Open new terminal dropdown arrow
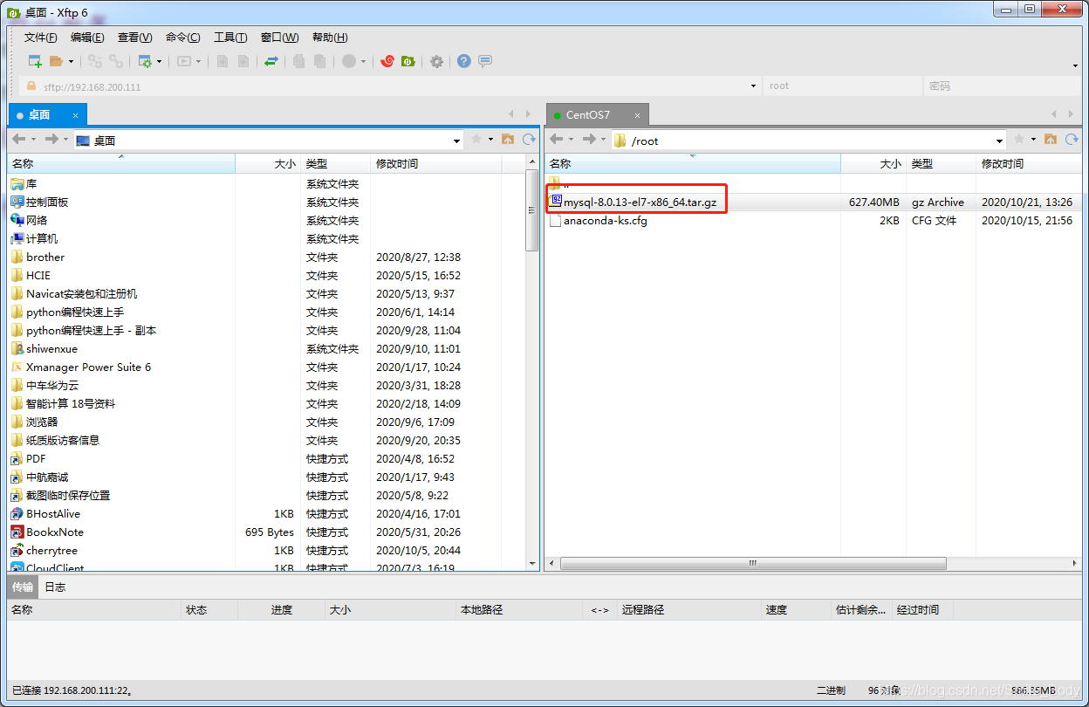This screenshot has width=1089, height=707. pyautogui.click(x=199, y=62)
